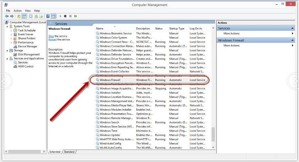Open More Actions under Windows Firewall

pyautogui.click(x=231, y=45)
